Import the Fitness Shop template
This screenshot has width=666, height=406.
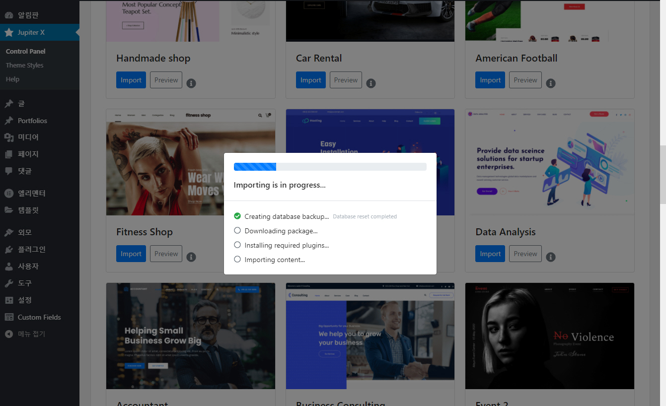point(131,254)
